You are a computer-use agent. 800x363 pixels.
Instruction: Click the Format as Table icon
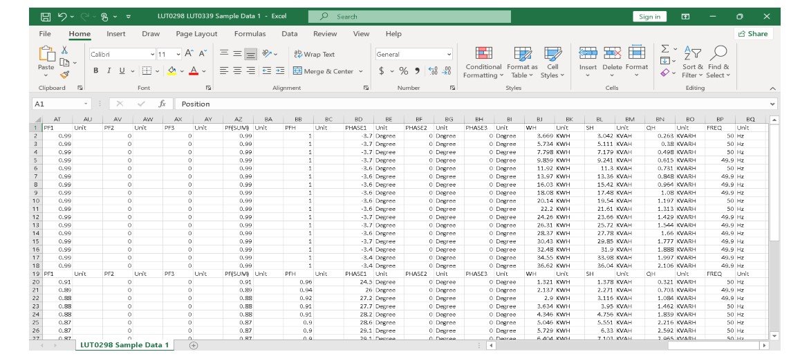tap(522, 62)
